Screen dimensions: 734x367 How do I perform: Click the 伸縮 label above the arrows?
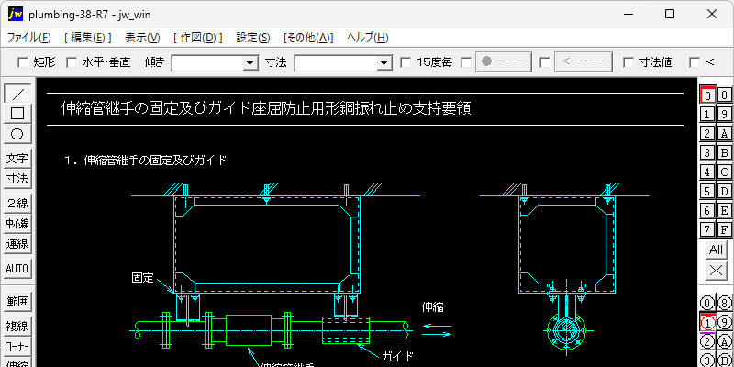(432, 307)
